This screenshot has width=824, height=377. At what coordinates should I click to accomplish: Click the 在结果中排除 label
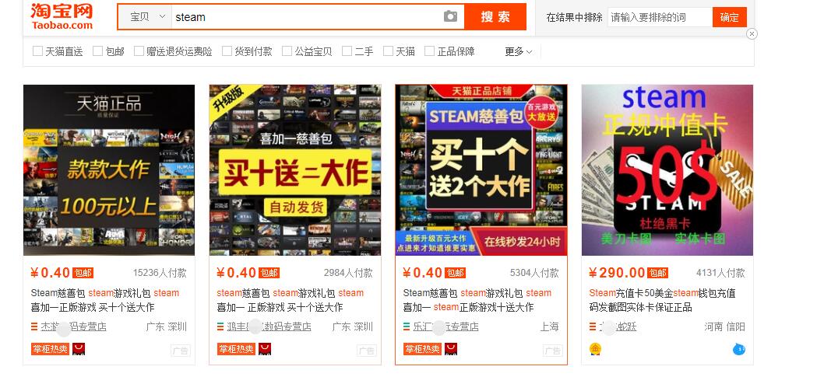click(x=574, y=17)
